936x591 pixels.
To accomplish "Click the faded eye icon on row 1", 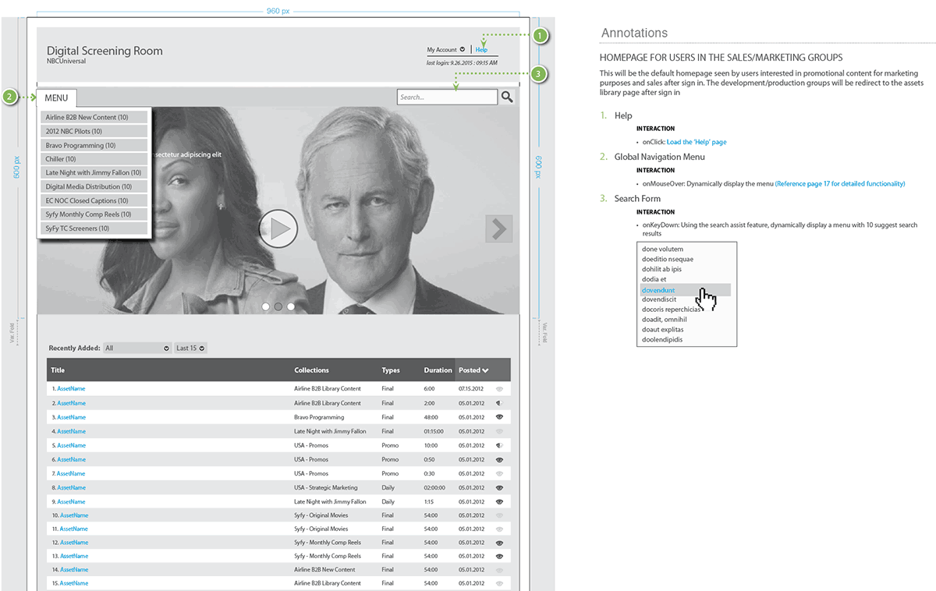I will pos(499,388).
